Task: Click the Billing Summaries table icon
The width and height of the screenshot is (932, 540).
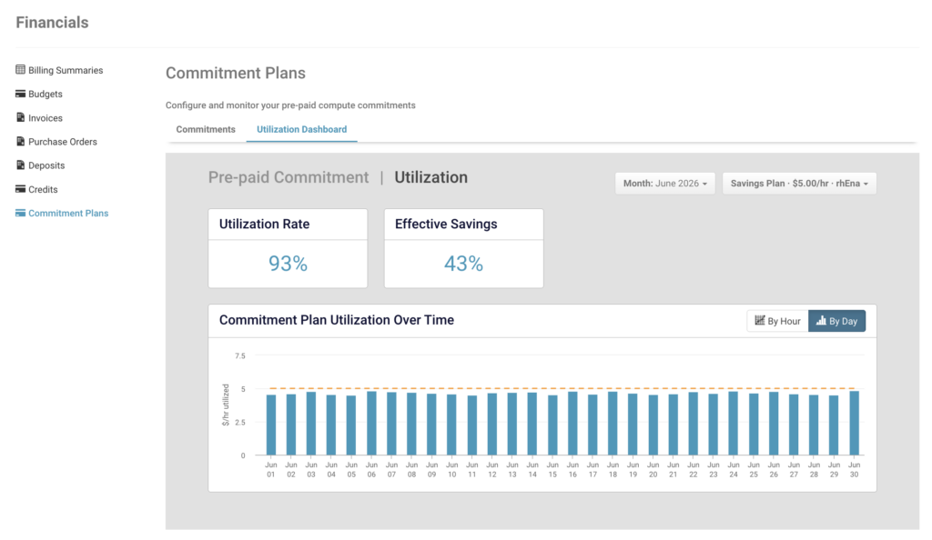Action: (20, 70)
